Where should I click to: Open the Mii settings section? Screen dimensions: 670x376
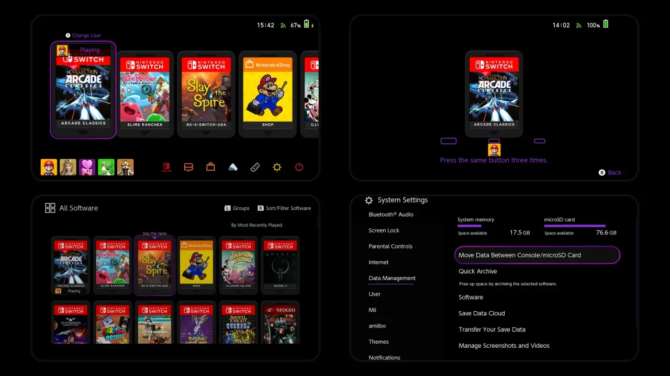click(x=372, y=310)
